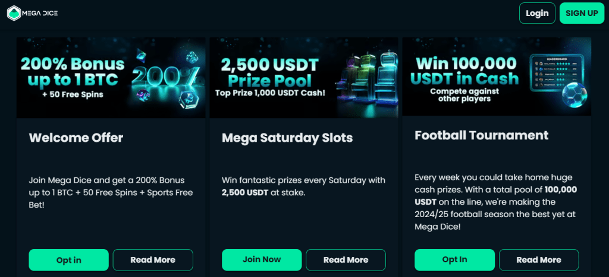Click the Mega Dice hexagon logo icon

point(13,12)
